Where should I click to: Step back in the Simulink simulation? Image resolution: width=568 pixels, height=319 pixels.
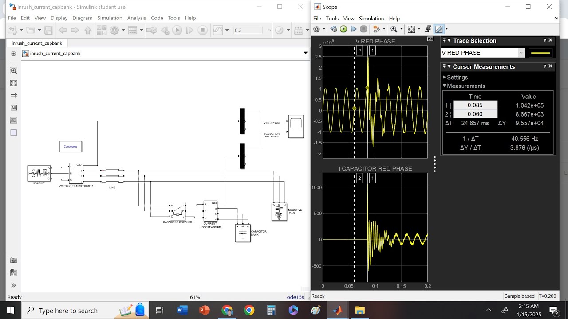coord(165,30)
